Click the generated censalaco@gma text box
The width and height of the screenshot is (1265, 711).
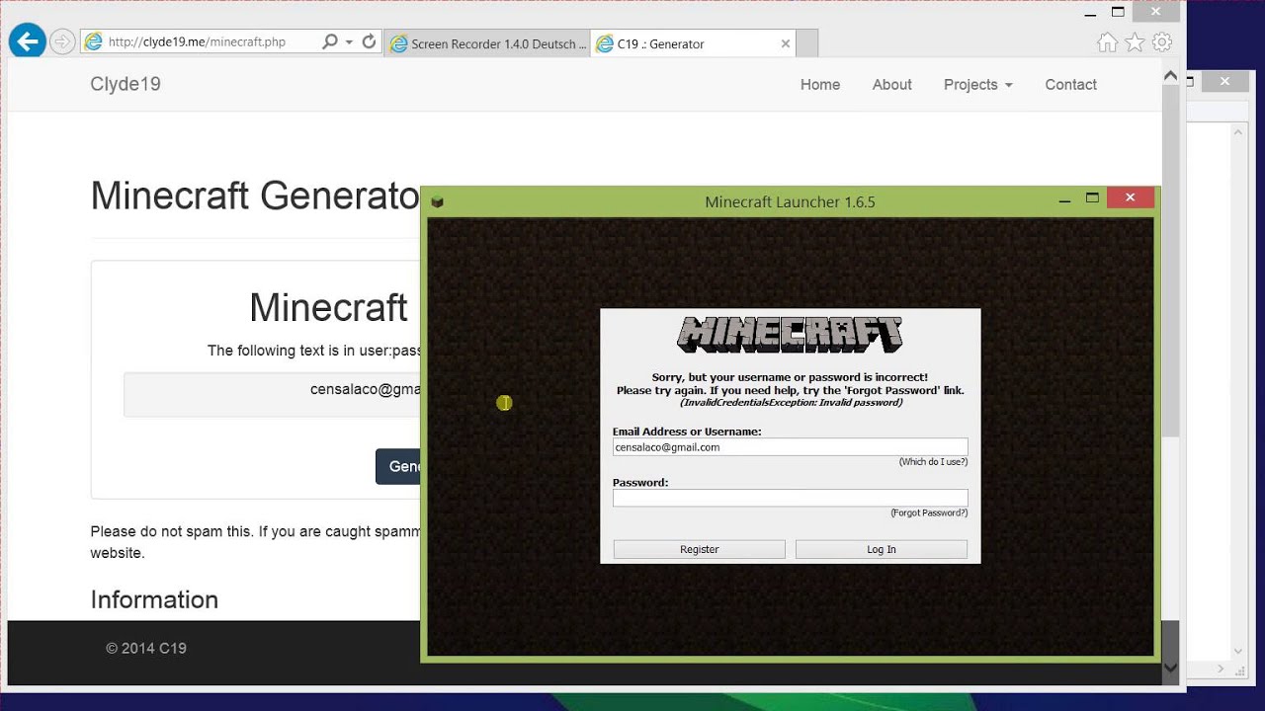[x=273, y=394]
